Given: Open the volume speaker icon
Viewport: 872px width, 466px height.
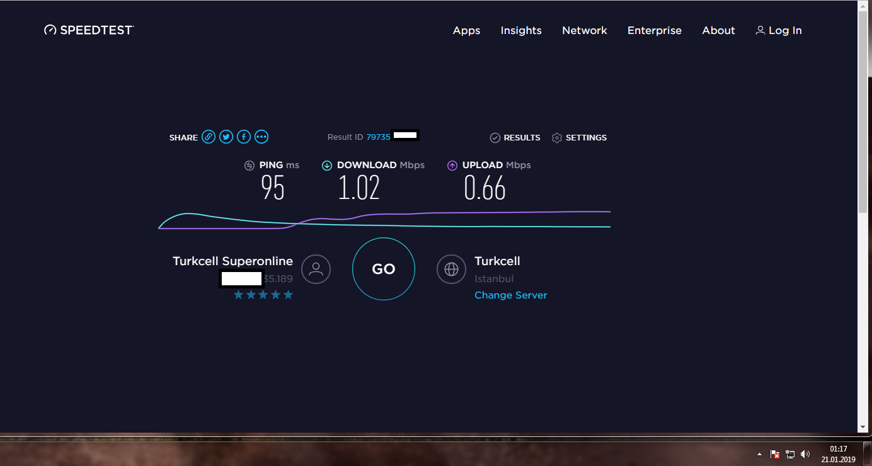Looking at the screenshot, I should pos(805,454).
